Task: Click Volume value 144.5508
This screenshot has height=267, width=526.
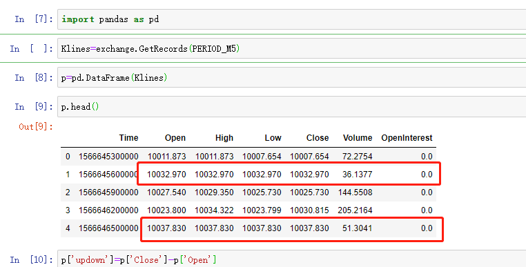Action: click(x=355, y=192)
